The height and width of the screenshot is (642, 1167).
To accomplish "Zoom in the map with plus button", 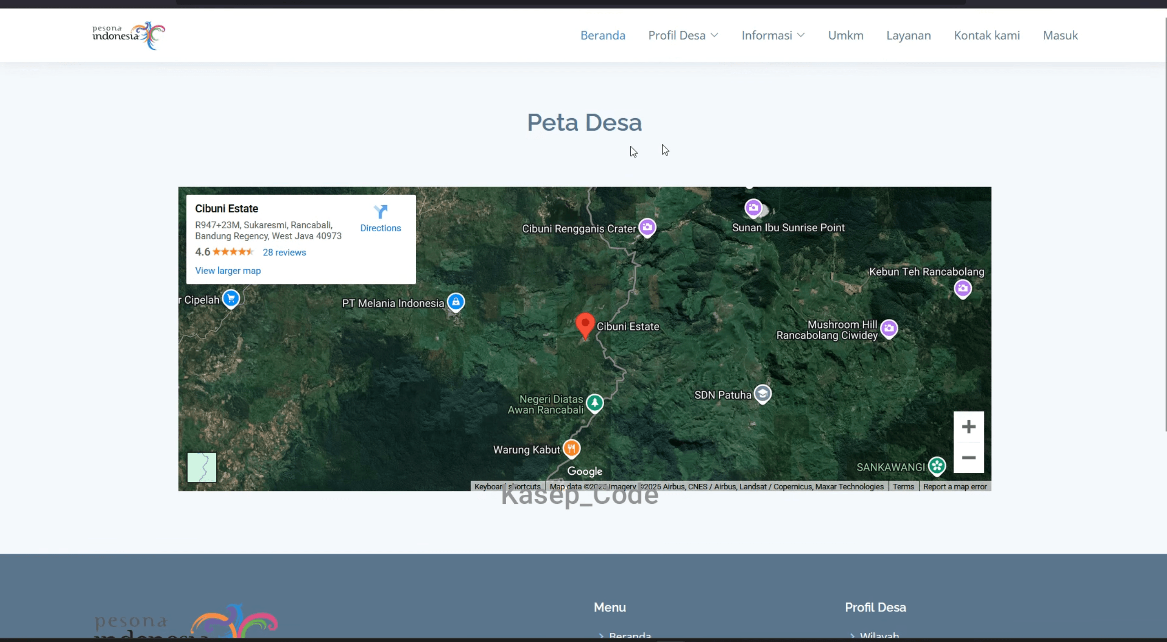I will (x=968, y=427).
